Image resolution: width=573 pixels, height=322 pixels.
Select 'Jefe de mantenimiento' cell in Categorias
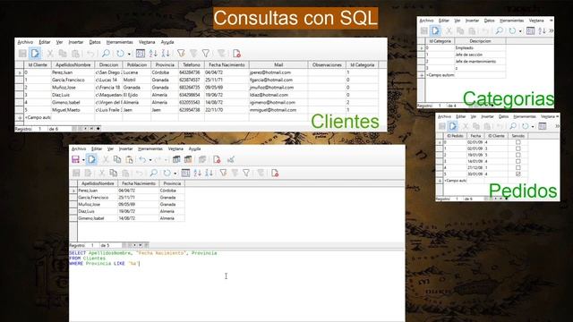pos(480,62)
